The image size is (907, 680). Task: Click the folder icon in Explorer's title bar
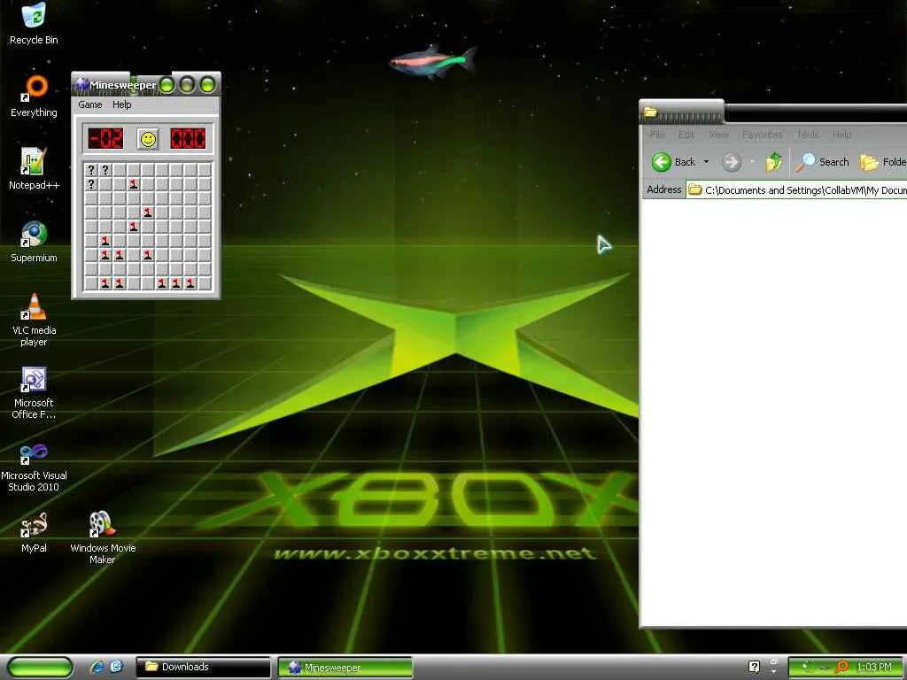tap(650, 112)
